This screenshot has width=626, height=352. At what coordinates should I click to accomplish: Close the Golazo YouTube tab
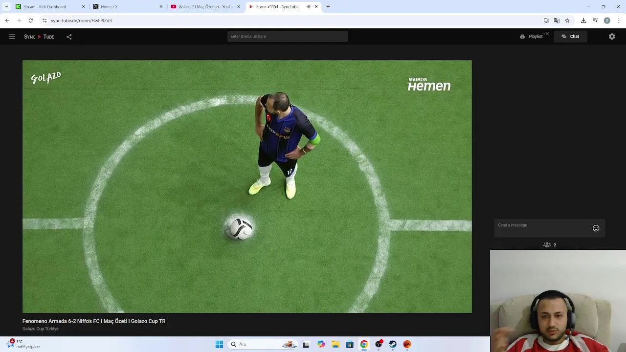click(239, 7)
